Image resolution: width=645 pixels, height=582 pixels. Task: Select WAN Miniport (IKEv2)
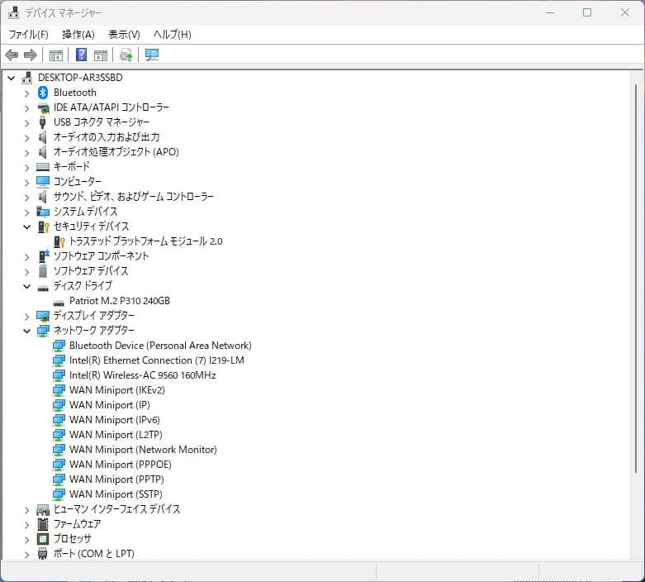click(116, 390)
